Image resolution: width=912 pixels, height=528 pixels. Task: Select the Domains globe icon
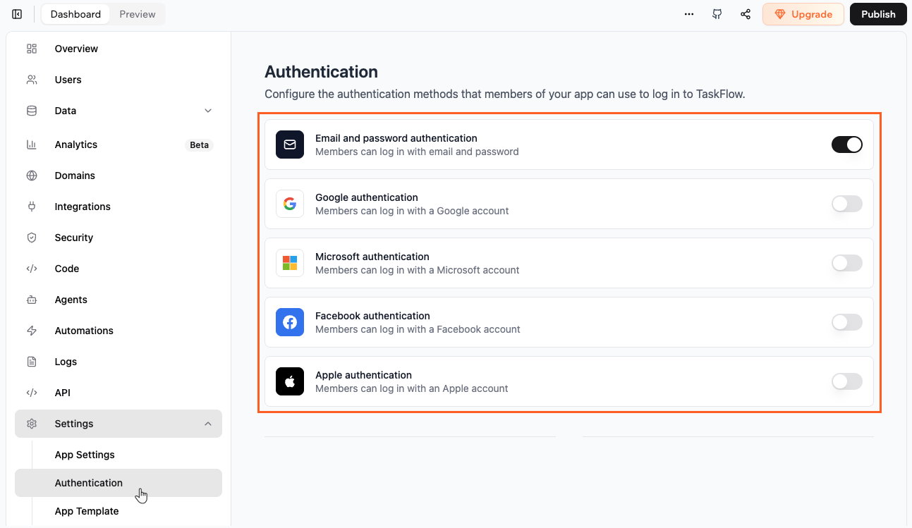click(31, 176)
